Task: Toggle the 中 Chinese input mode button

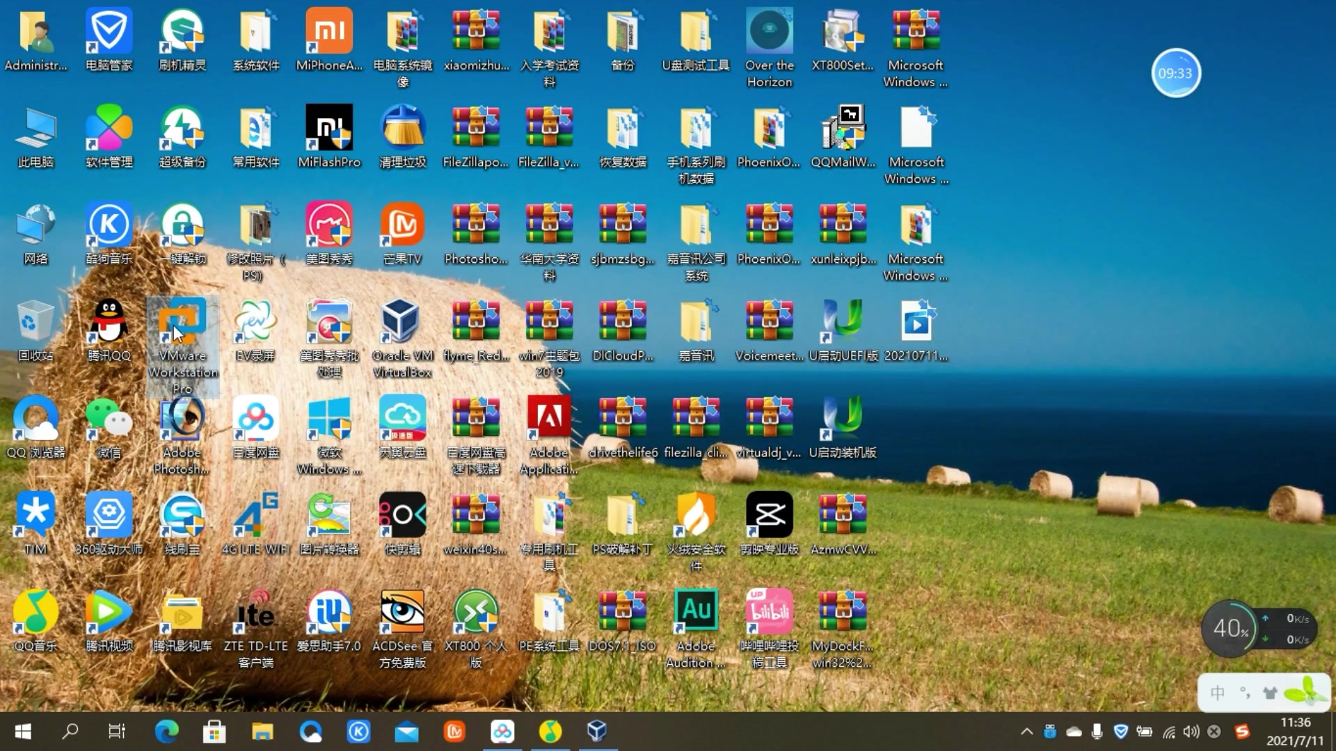Action: (1218, 693)
